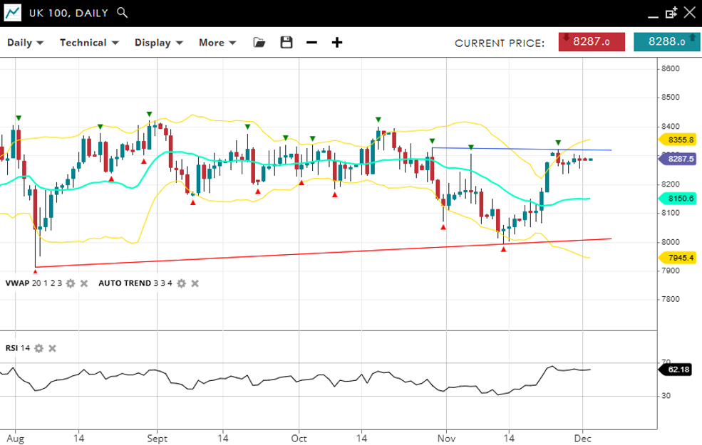The width and height of the screenshot is (702, 445).
Task: Click the chart logo icon in title bar
Action: click(x=12, y=13)
